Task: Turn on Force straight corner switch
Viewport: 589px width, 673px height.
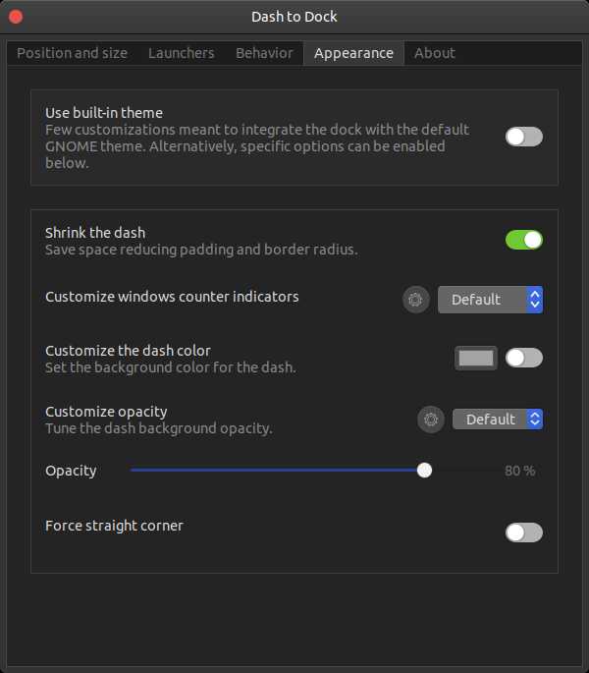Action: [x=523, y=533]
